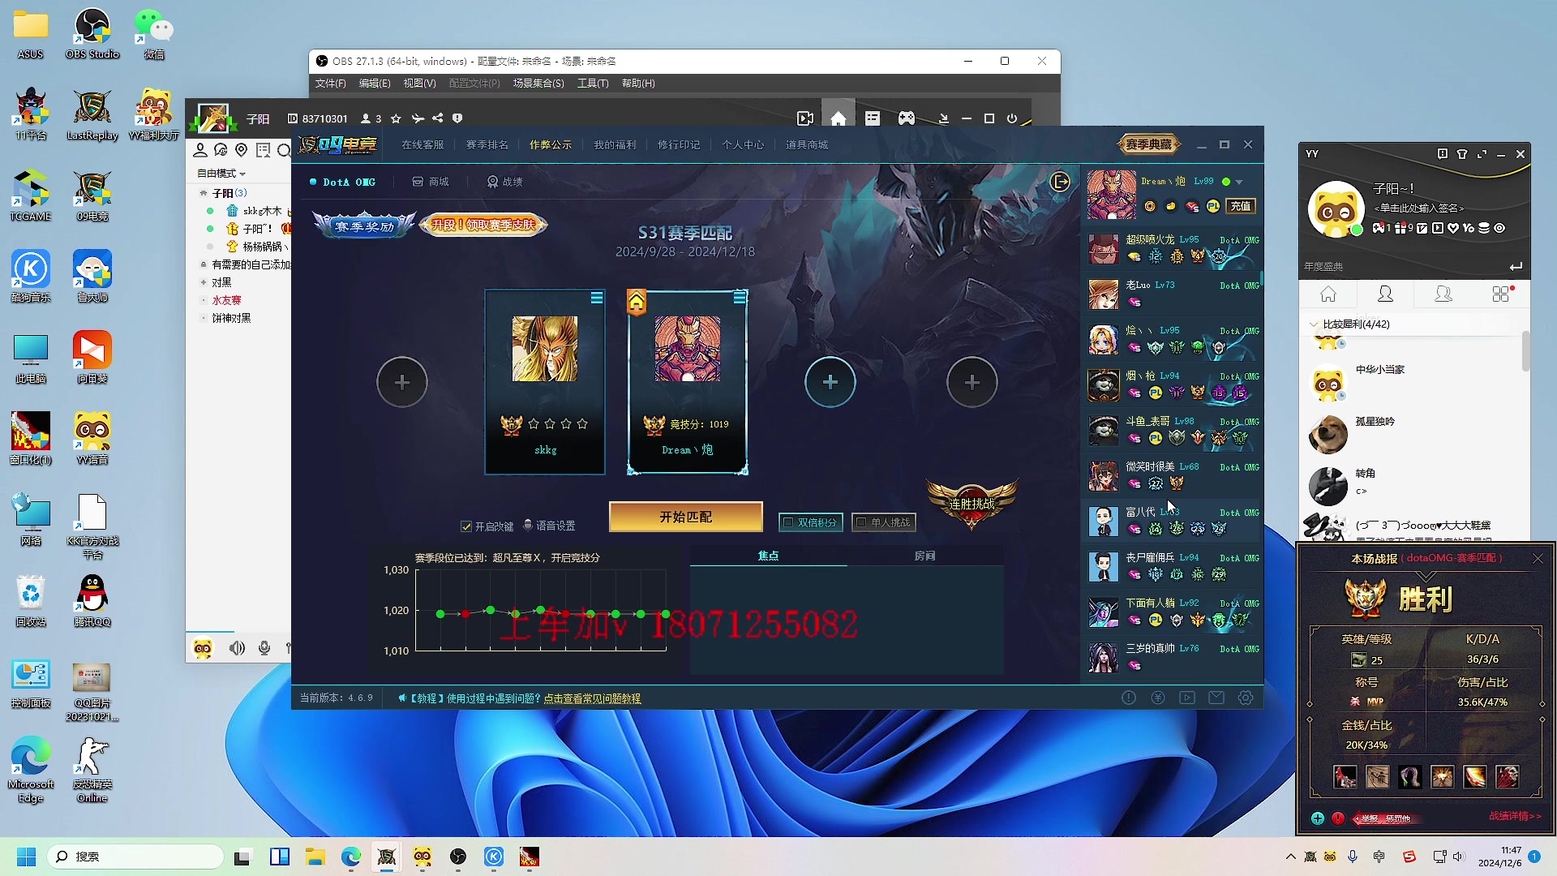This screenshot has height=876, width=1557.
Task: Open OBS Studio from the taskbar
Action: pyautogui.click(x=458, y=857)
